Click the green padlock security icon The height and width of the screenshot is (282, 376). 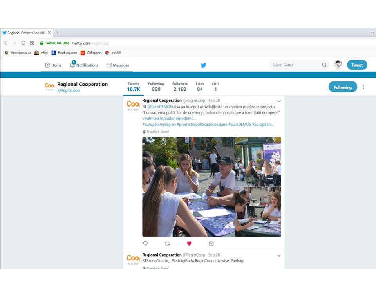coord(42,43)
